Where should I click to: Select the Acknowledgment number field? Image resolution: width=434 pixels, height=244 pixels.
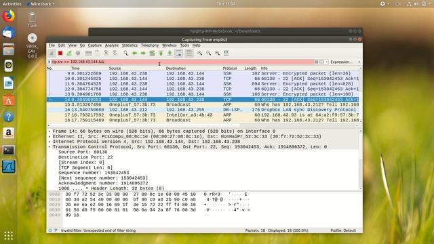103,183
